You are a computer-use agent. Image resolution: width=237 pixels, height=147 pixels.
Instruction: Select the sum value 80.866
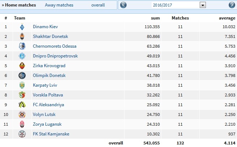(x=153, y=36)
